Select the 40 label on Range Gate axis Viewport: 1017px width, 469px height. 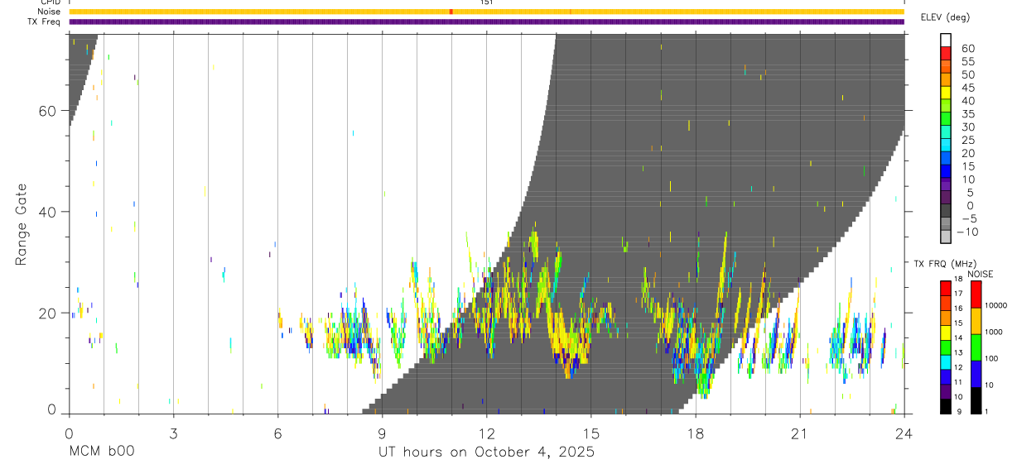tap(48, 212)
